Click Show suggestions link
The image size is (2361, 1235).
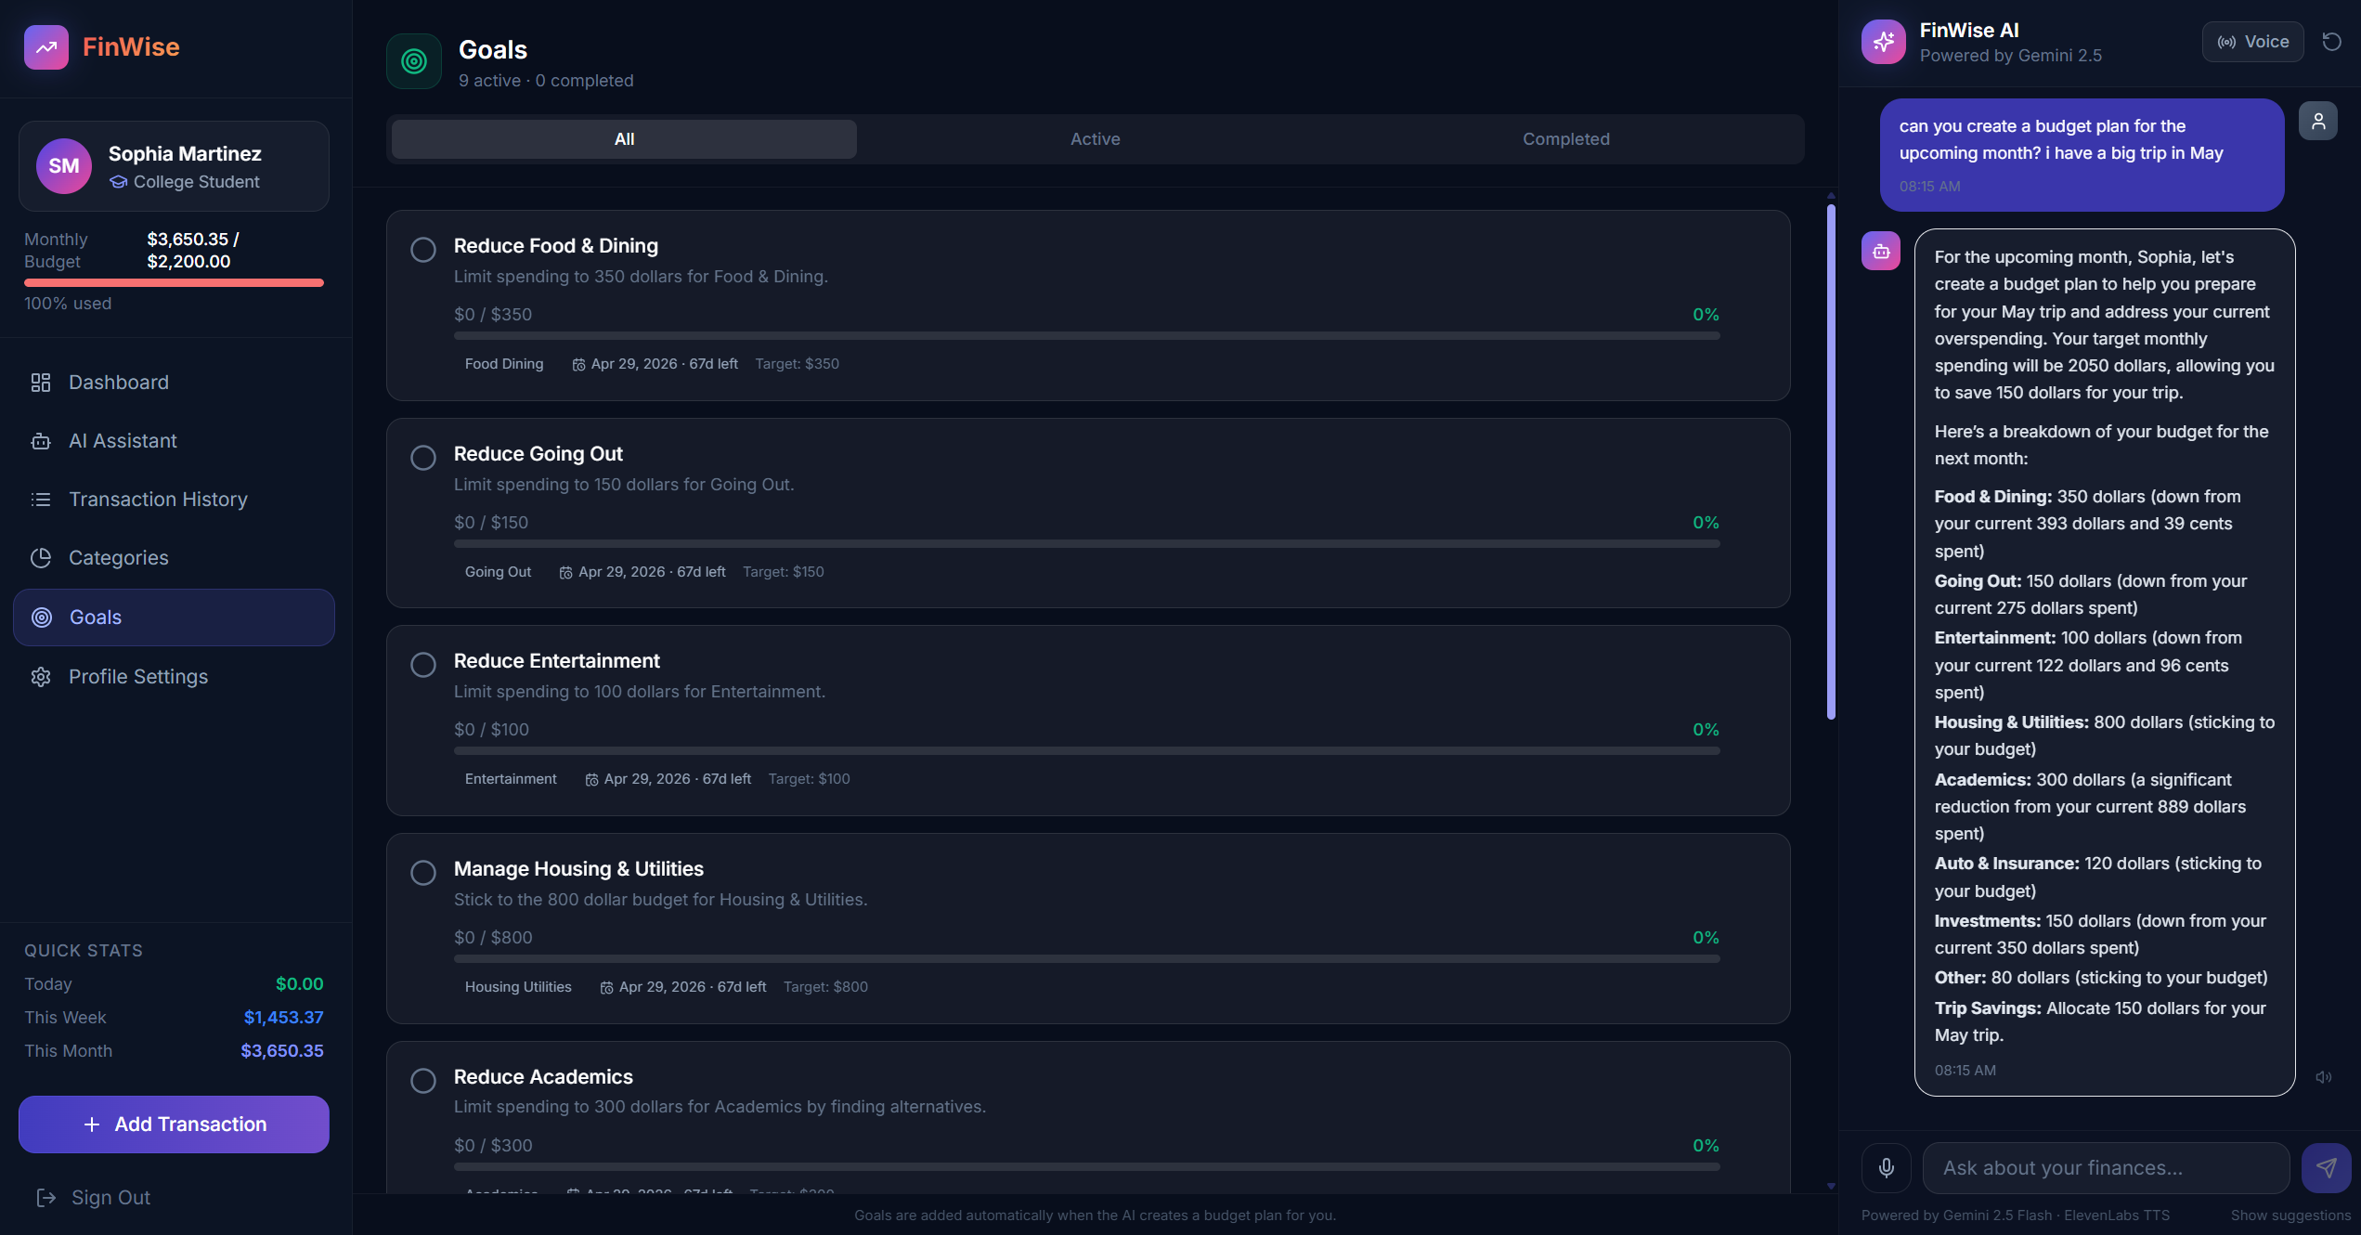click(x=2290, y=1215)
